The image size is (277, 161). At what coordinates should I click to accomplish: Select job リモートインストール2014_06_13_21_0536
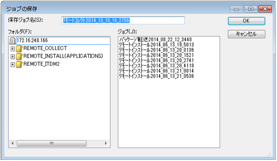156,76
